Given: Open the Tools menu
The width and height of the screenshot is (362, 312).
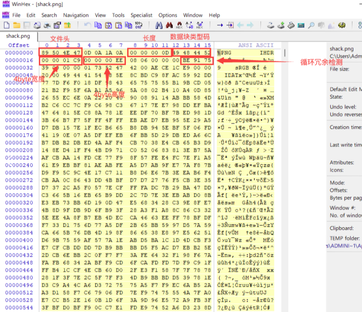Looking at the screenshot, I should click(x=118, y=15).
